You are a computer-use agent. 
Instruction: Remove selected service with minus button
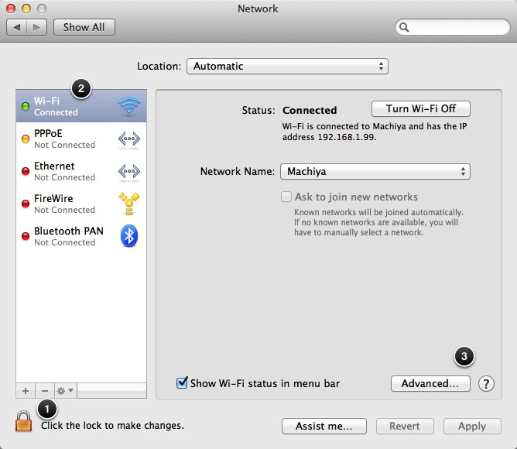(45, 391)
